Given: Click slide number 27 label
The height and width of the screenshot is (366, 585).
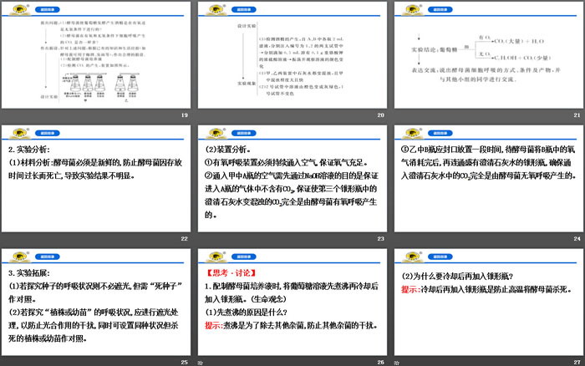Looking at the screenshot, I should click(577, 362).
